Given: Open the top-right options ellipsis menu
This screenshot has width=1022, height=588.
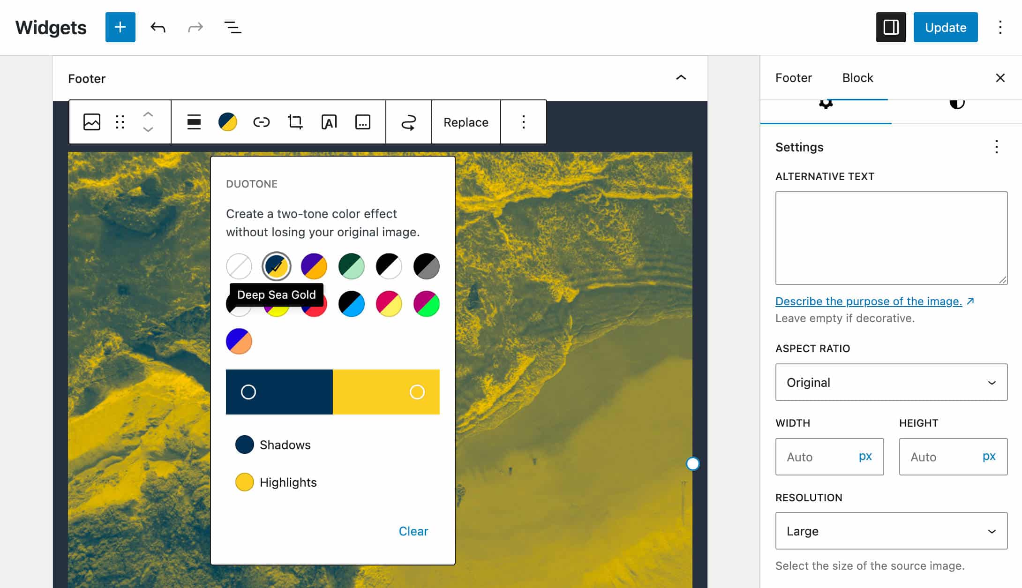Looking at the screenshot, I should coord(1000,27).
